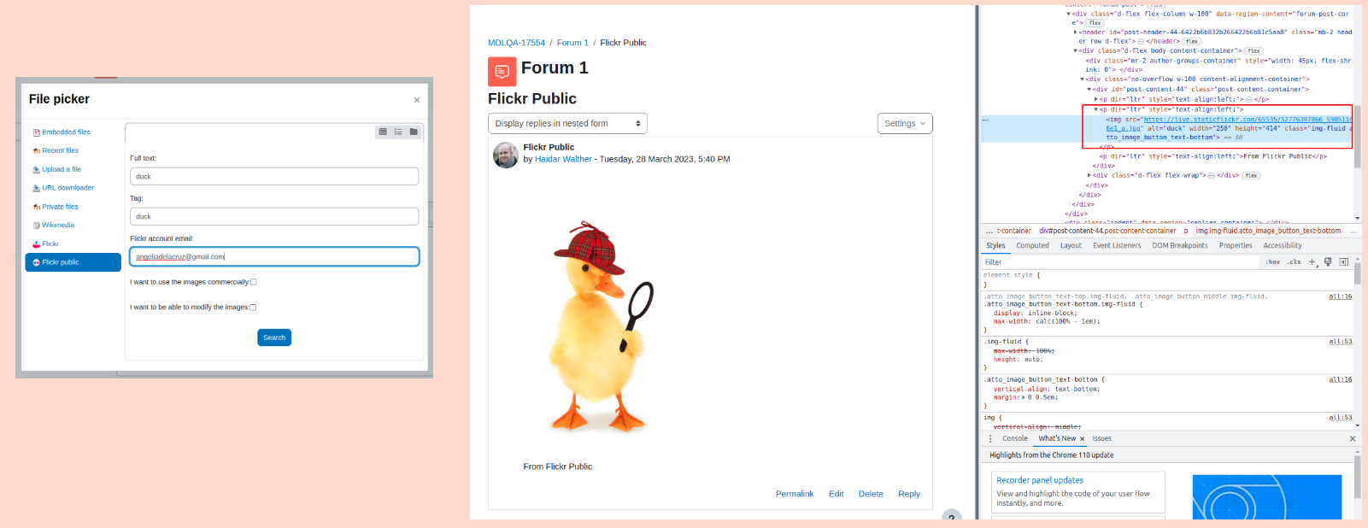The image size is (1368, 528).
Task: Open the Console drawer tab
Action: tap(1015, 439)
